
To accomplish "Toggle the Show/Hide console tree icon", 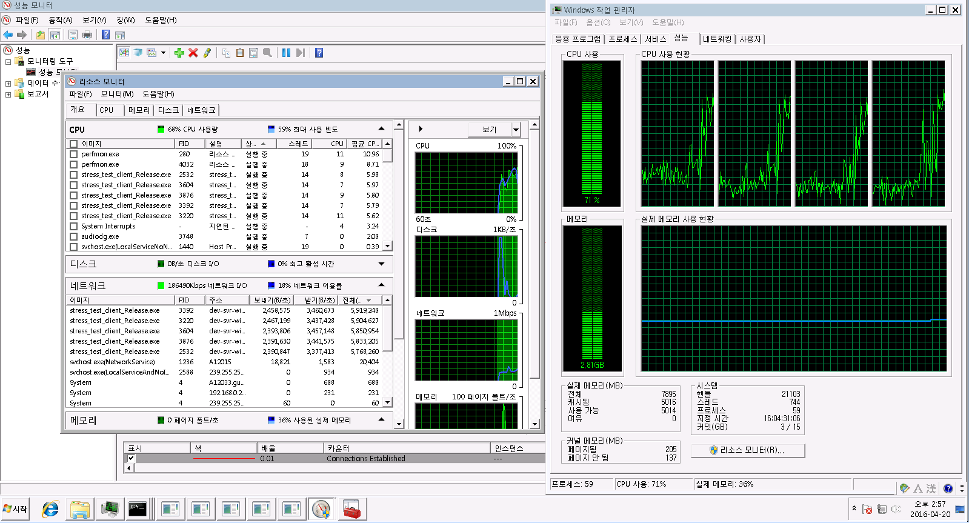I will (x=55, y=35).
